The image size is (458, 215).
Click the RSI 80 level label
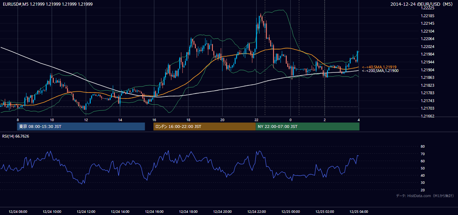[423, 147]
